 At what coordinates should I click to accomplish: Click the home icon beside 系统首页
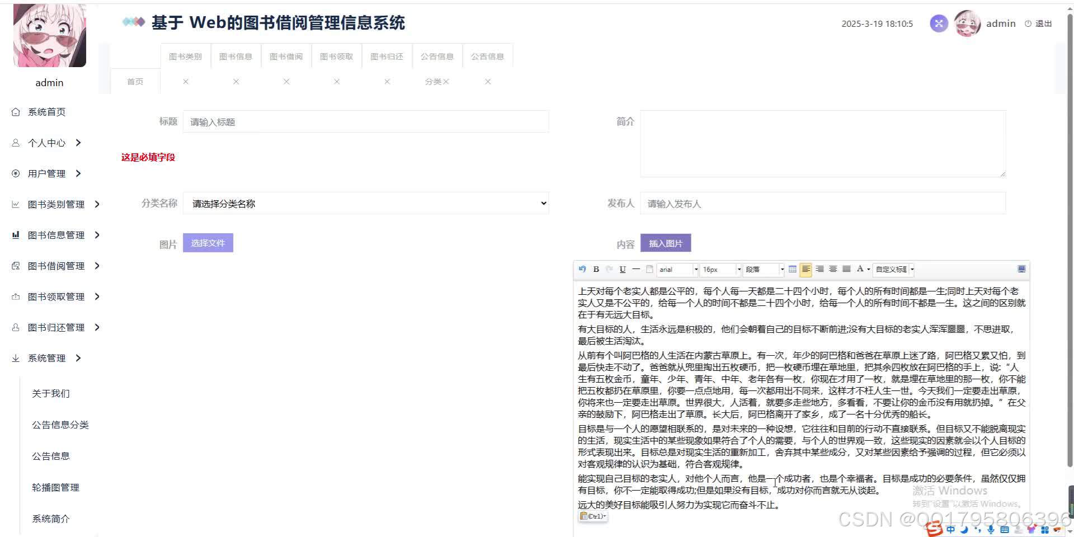click(16, 111)
